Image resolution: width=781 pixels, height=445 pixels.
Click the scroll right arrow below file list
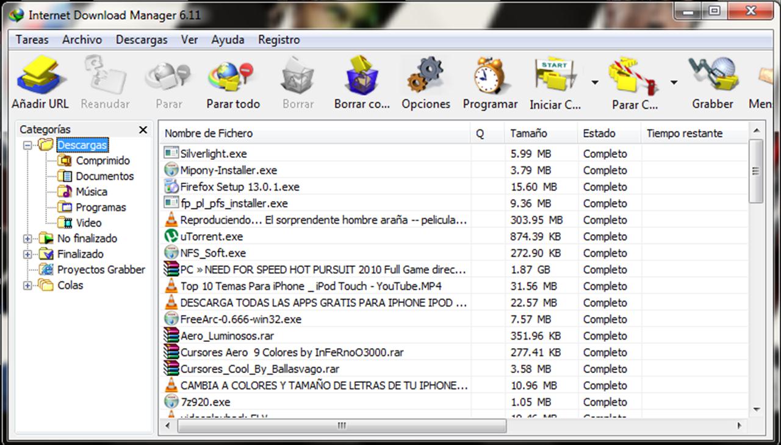pyautogui.click(x=740, y=426)
